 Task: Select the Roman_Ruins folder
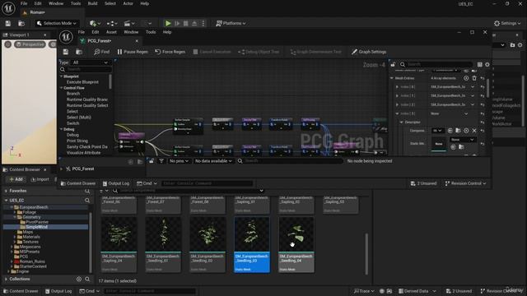[x=31, y=261]
